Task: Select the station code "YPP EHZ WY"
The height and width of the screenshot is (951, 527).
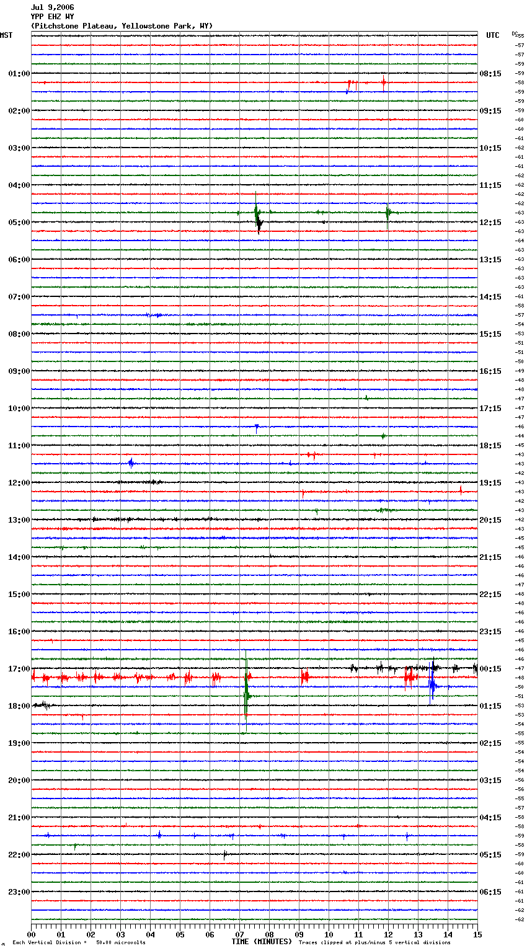Action: point(53,17)
